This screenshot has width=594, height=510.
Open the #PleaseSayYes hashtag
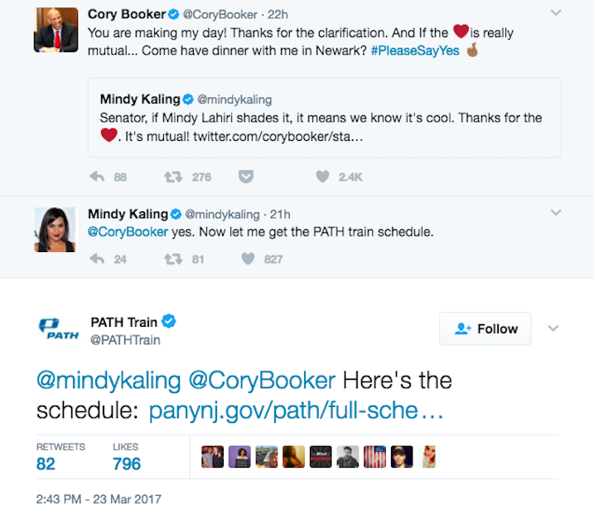coord(414,50)
